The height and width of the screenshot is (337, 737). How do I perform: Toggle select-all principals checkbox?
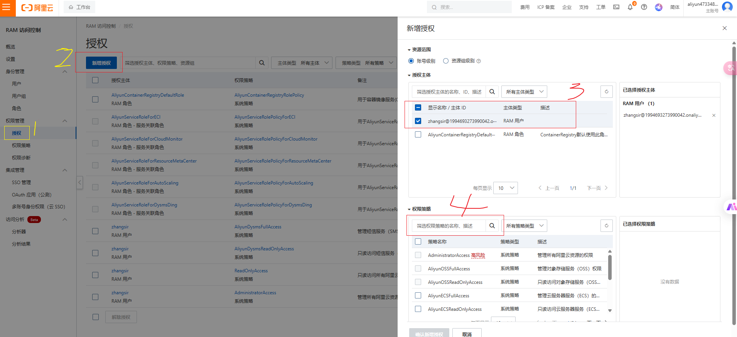point(418,107)
